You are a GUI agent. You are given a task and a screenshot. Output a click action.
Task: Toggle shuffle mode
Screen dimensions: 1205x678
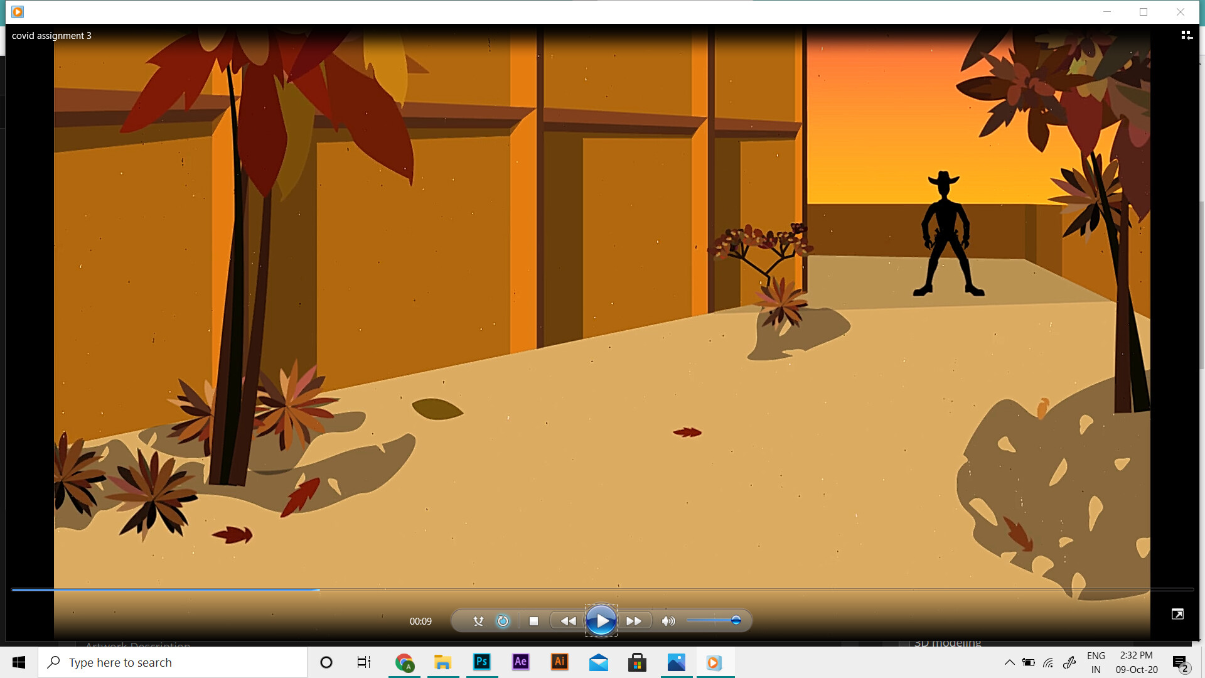coord(478,621)
